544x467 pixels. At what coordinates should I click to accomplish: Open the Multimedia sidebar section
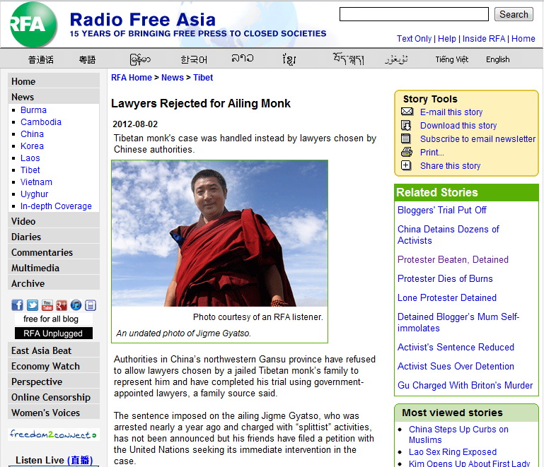[x=54, y=268]
